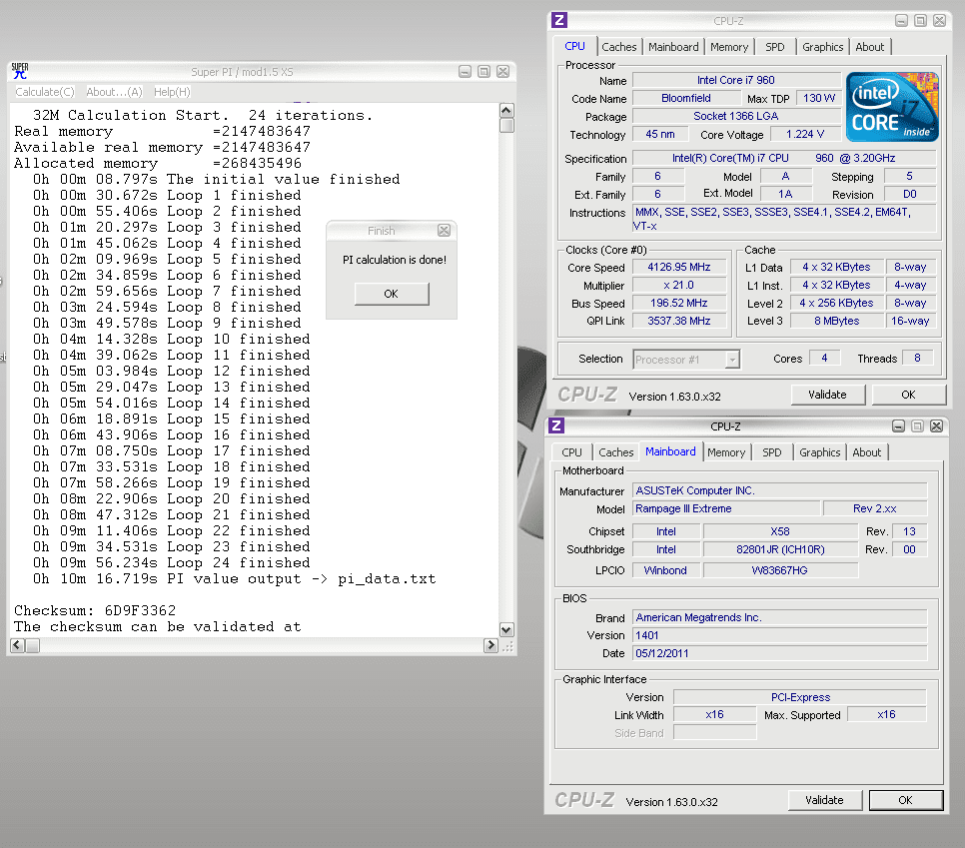965x848 pixels.
Task: Click the Southbridge 82801JR (ICH10R) field
Action: (780, 549)
